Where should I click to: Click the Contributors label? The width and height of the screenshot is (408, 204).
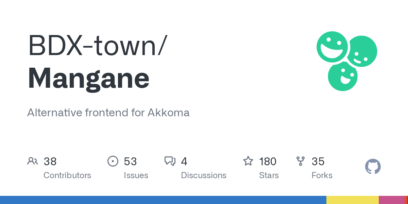[67, 175]
